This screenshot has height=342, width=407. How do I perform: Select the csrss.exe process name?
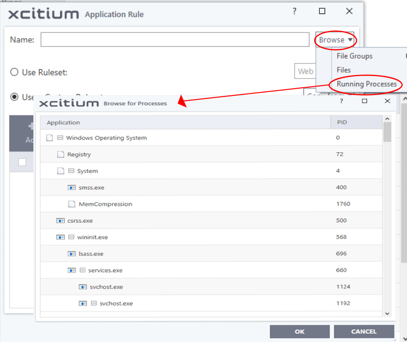pyautogui.click(x=80, y=220)
